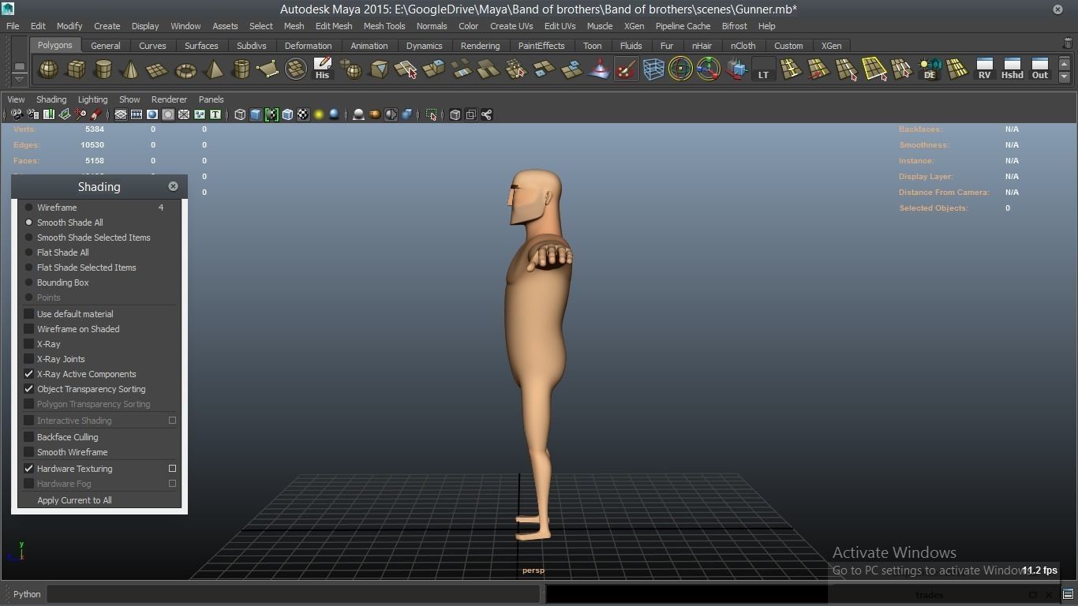Uncheck Object Transparency Sorting
This screenshot has height=606, width=1078.
[29, 389]
